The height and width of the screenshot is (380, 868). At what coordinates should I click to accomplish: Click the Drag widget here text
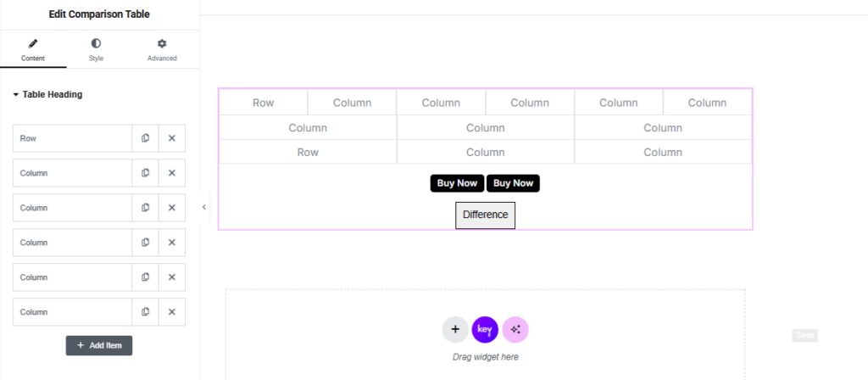click(x=486, y=357)
